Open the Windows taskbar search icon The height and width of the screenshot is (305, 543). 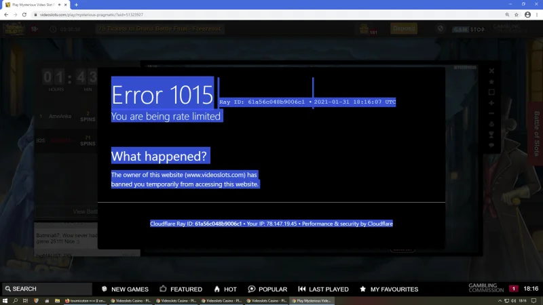point(15,301)
